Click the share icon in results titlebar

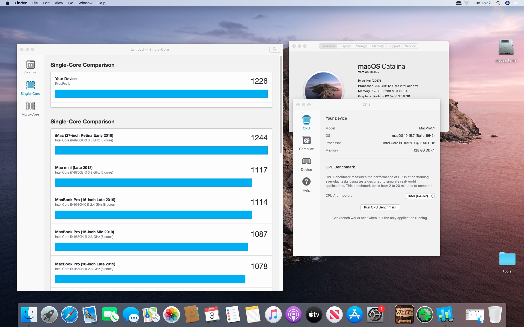[x=275, y=49]
